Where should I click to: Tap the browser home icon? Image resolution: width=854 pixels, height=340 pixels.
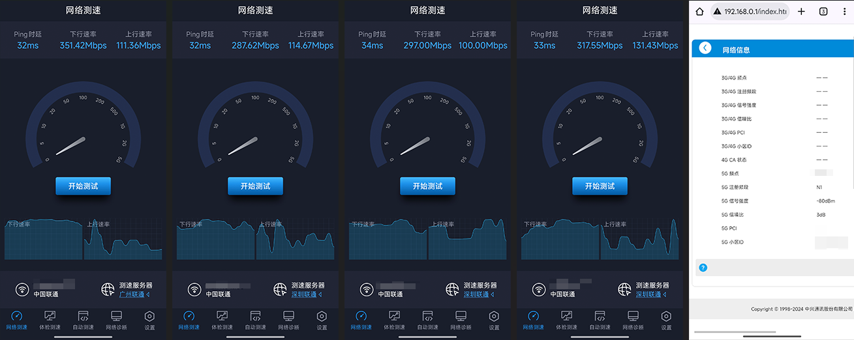click(699, 12)
